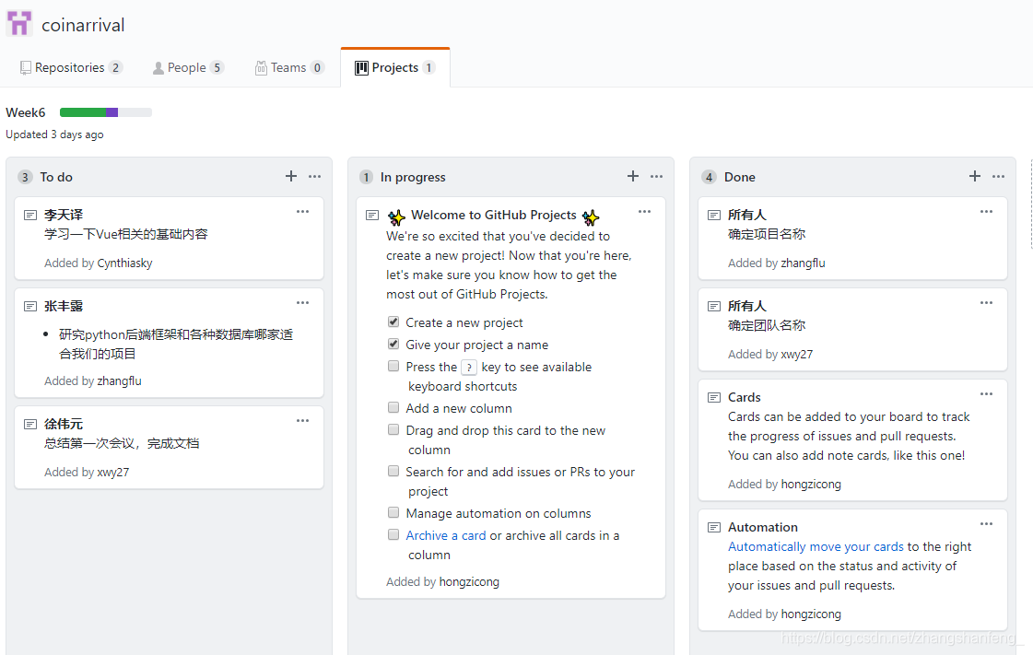Uncheck Give your project a name checkbox

tap(393, 344)
